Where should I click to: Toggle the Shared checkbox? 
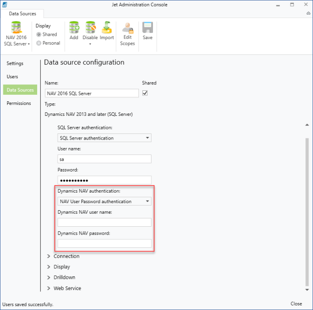click(145, 93)
